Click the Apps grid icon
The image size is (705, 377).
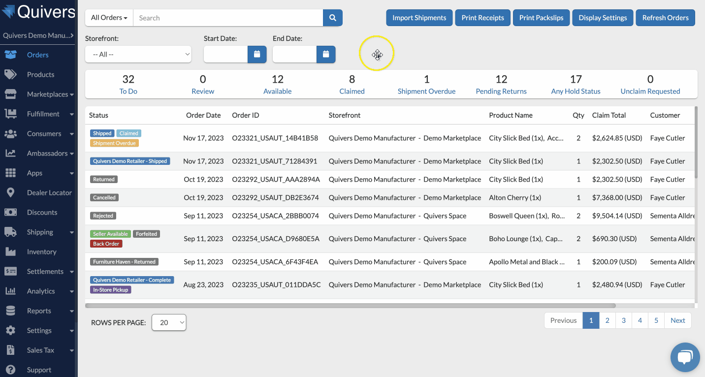point(10,173)
